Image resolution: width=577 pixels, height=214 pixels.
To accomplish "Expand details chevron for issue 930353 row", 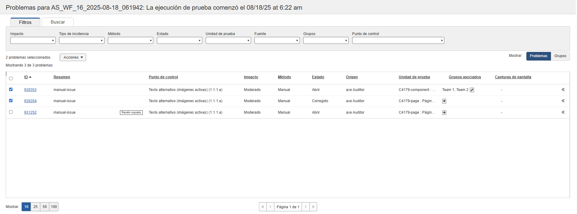I will click(563, 90).
